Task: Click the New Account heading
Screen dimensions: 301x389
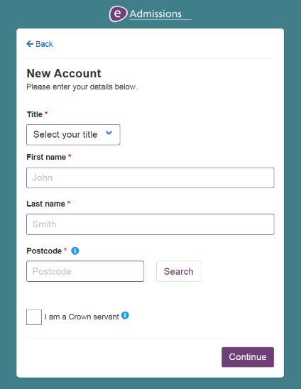Action: pos(64,73)
